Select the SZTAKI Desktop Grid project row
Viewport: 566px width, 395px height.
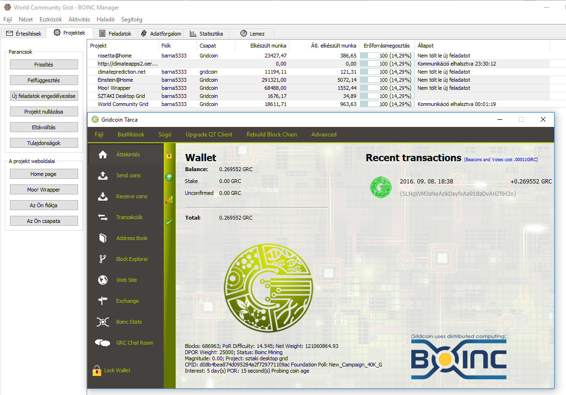[318, 96]
